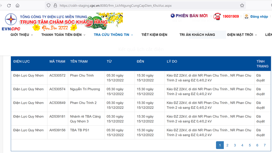Image resolution: width=272 pixels, height=153 pixels.
Task: Reload the page with the refresh icon
Action: (x=9, y=6)
